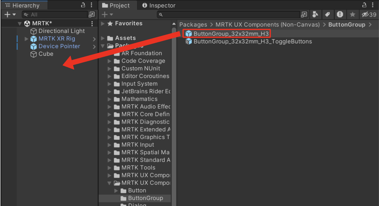Focus the Hierarchy search field

[x=55, y=15]
